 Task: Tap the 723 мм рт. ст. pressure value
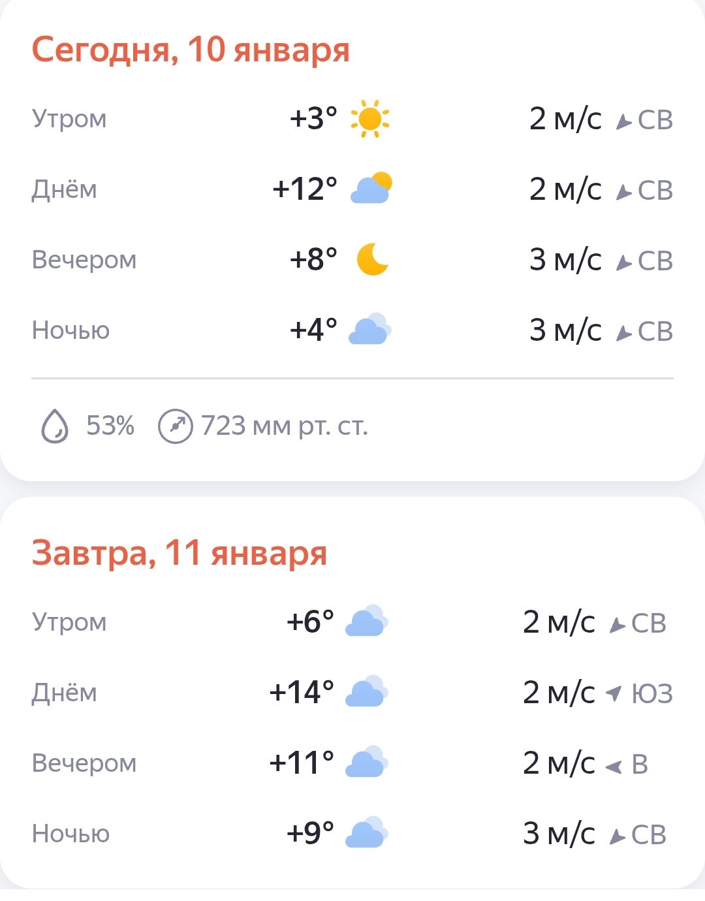tap(285, 426)
